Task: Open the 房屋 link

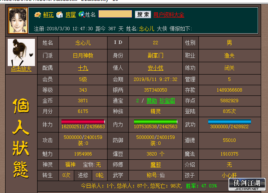Action: pos(70,14)
